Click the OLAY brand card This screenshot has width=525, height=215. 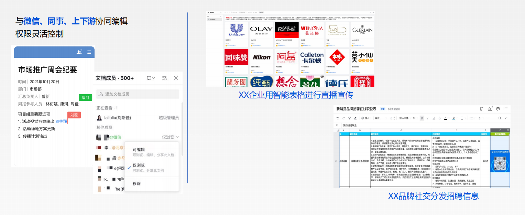click(x=261, y=34)
